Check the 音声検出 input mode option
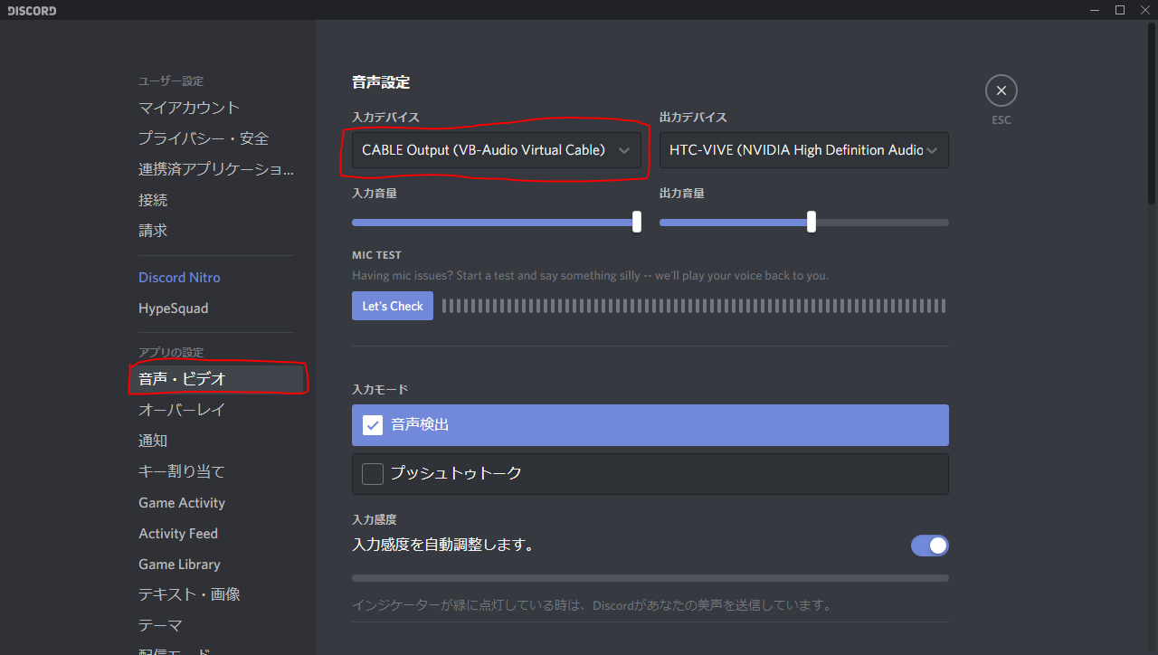The height and width of the screenshot is (655, 1158). (x=650, y=425)
